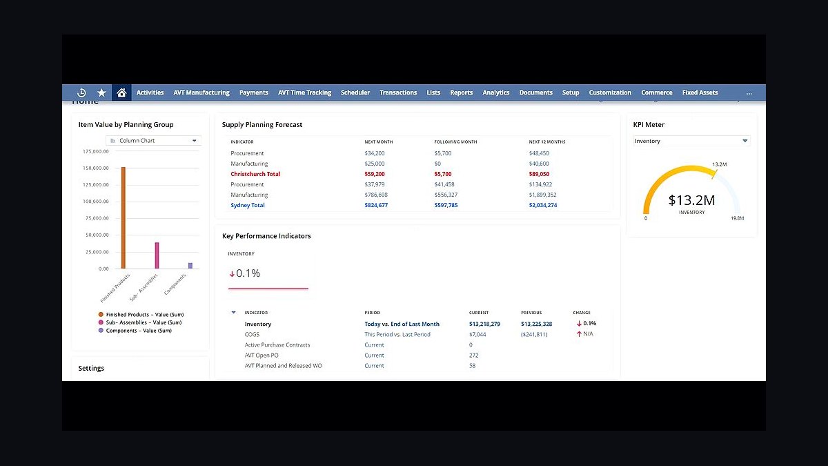Open the Commerce menu
Viewport: 828px width, 466px height.
tap(657, 93)
